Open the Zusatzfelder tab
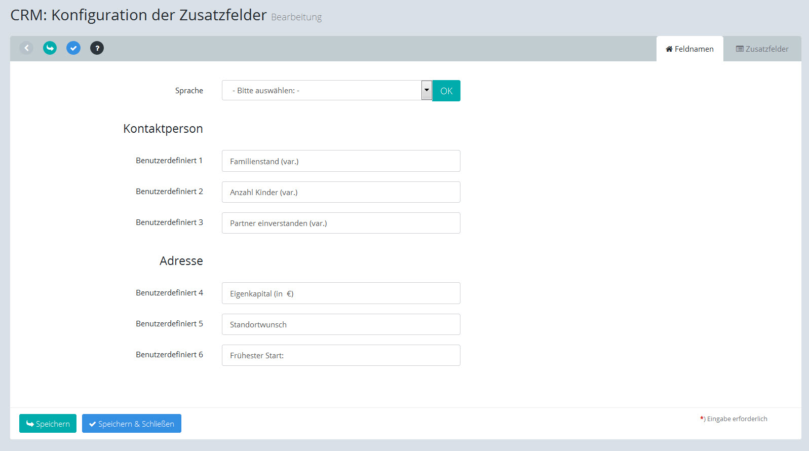The height and width of the screenshot is (451, 809). 762,49
